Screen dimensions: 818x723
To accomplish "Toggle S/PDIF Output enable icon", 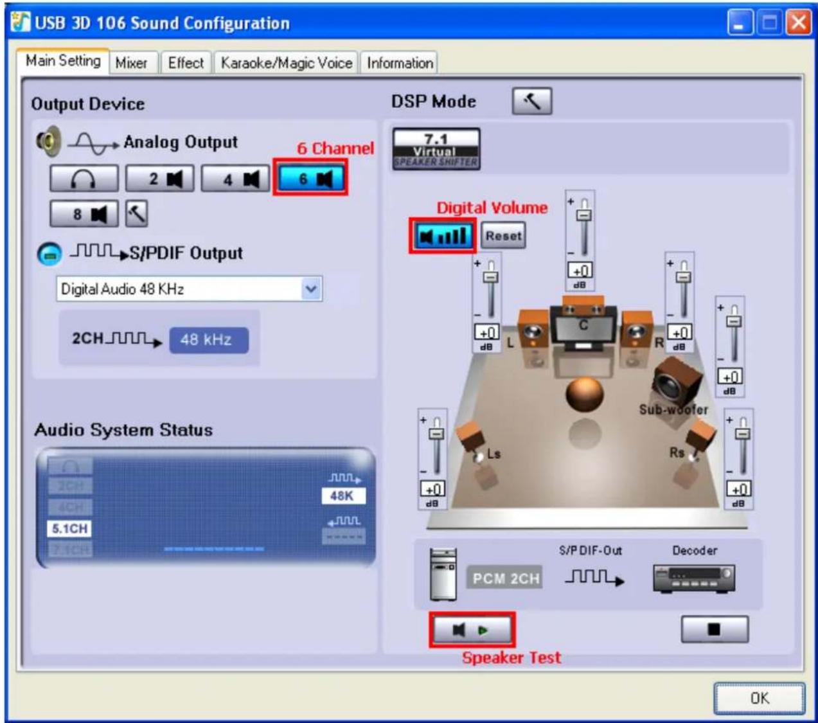I will click(x=49, y=254).
